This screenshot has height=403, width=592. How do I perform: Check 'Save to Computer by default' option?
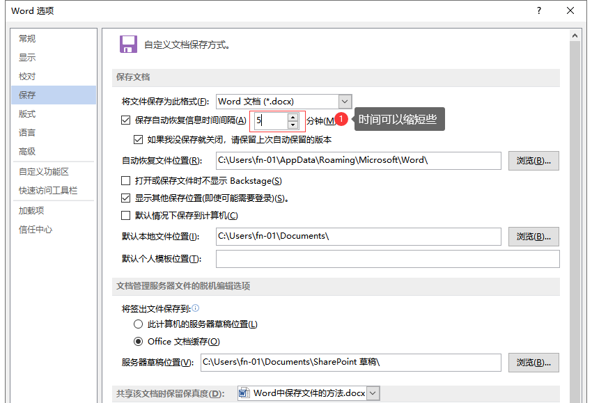[126, 216]
